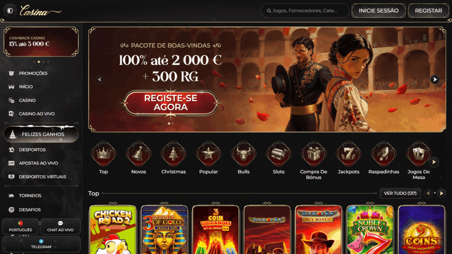Go to previous banner slide arrow
The image size is (452, 254).
[x=99, y=79]
